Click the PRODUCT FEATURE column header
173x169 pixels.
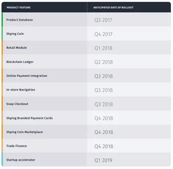coord(19,7)
